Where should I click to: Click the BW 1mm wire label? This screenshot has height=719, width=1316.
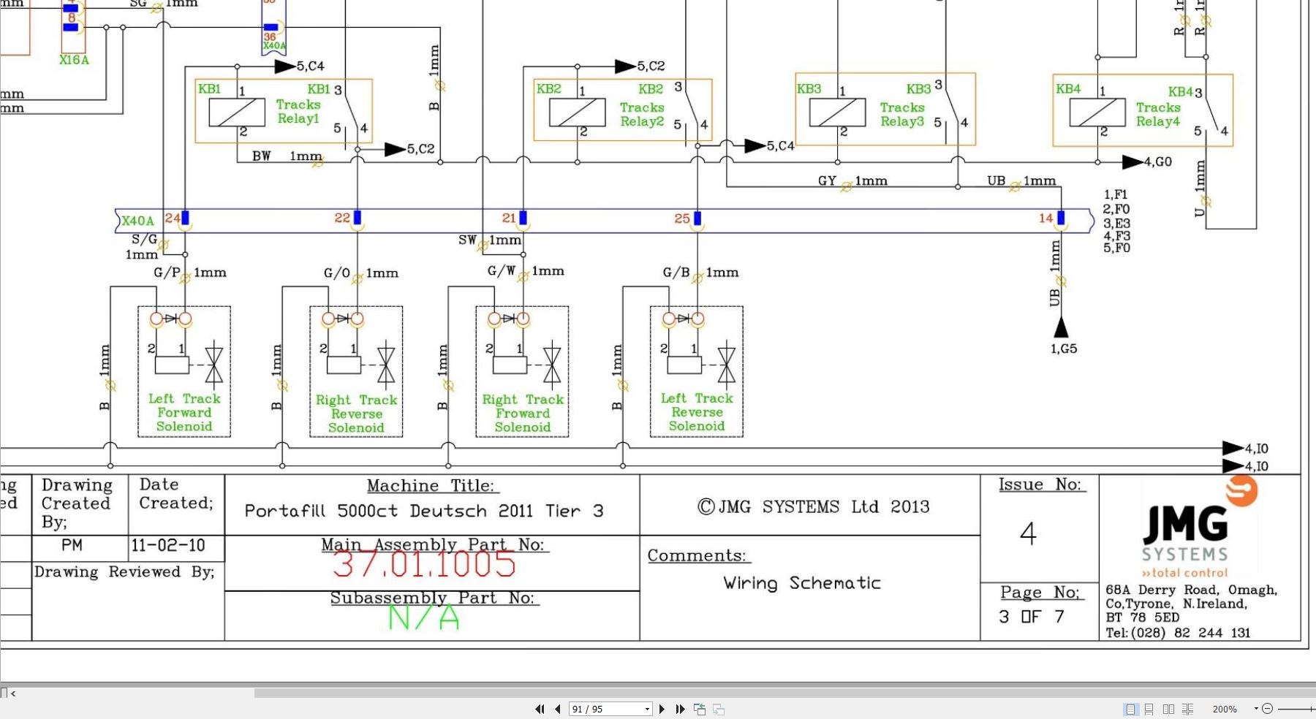(x=287, y=156)
